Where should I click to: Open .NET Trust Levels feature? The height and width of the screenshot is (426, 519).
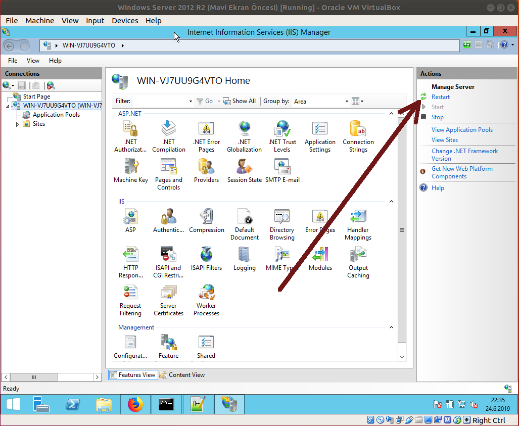click(282, 136)
